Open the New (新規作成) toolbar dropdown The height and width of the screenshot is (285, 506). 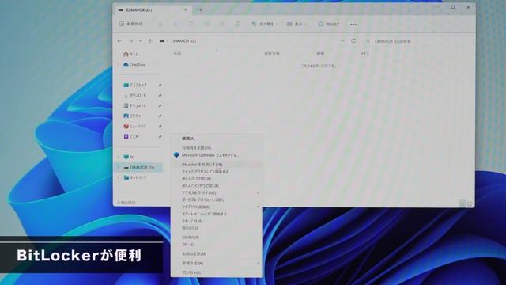coord(133,24)
